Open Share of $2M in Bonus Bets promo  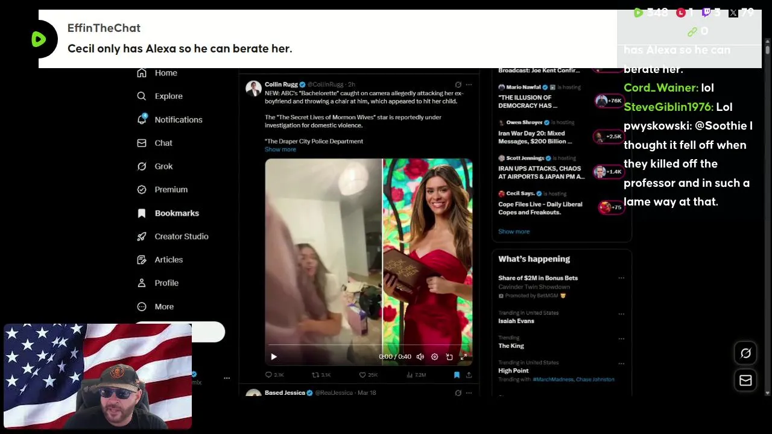click(x=538, y=278)
